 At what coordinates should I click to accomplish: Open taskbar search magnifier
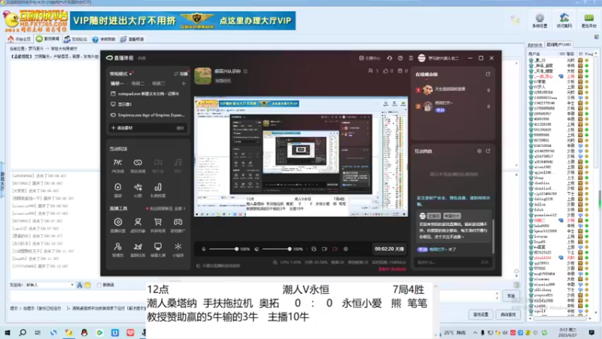pyautogui.click(x=23, y=332)
